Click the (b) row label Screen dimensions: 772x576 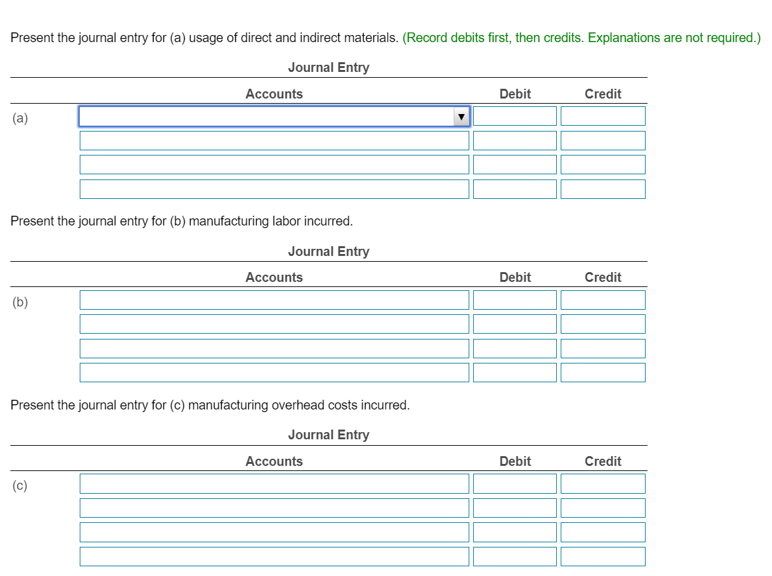point(20,302)
